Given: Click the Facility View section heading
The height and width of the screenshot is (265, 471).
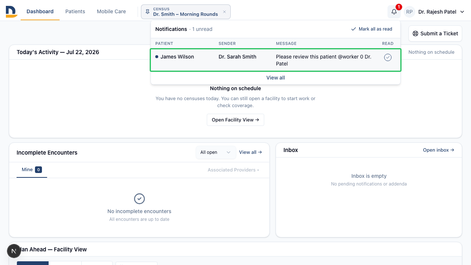Looking at the screenshot, I should tap(52, 250).
